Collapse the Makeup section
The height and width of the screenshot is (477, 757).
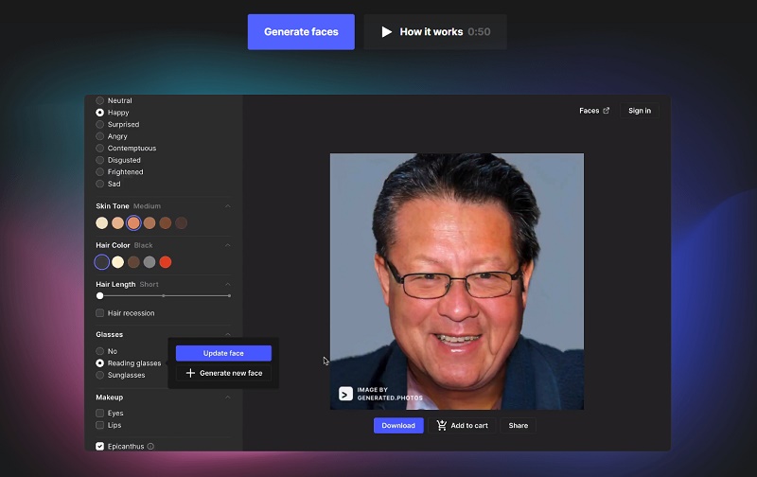(x=227, y=397)
